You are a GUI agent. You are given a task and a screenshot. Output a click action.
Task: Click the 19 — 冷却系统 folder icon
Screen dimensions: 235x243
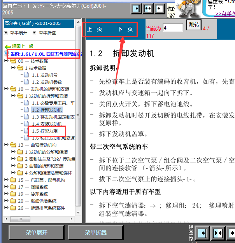13,194
